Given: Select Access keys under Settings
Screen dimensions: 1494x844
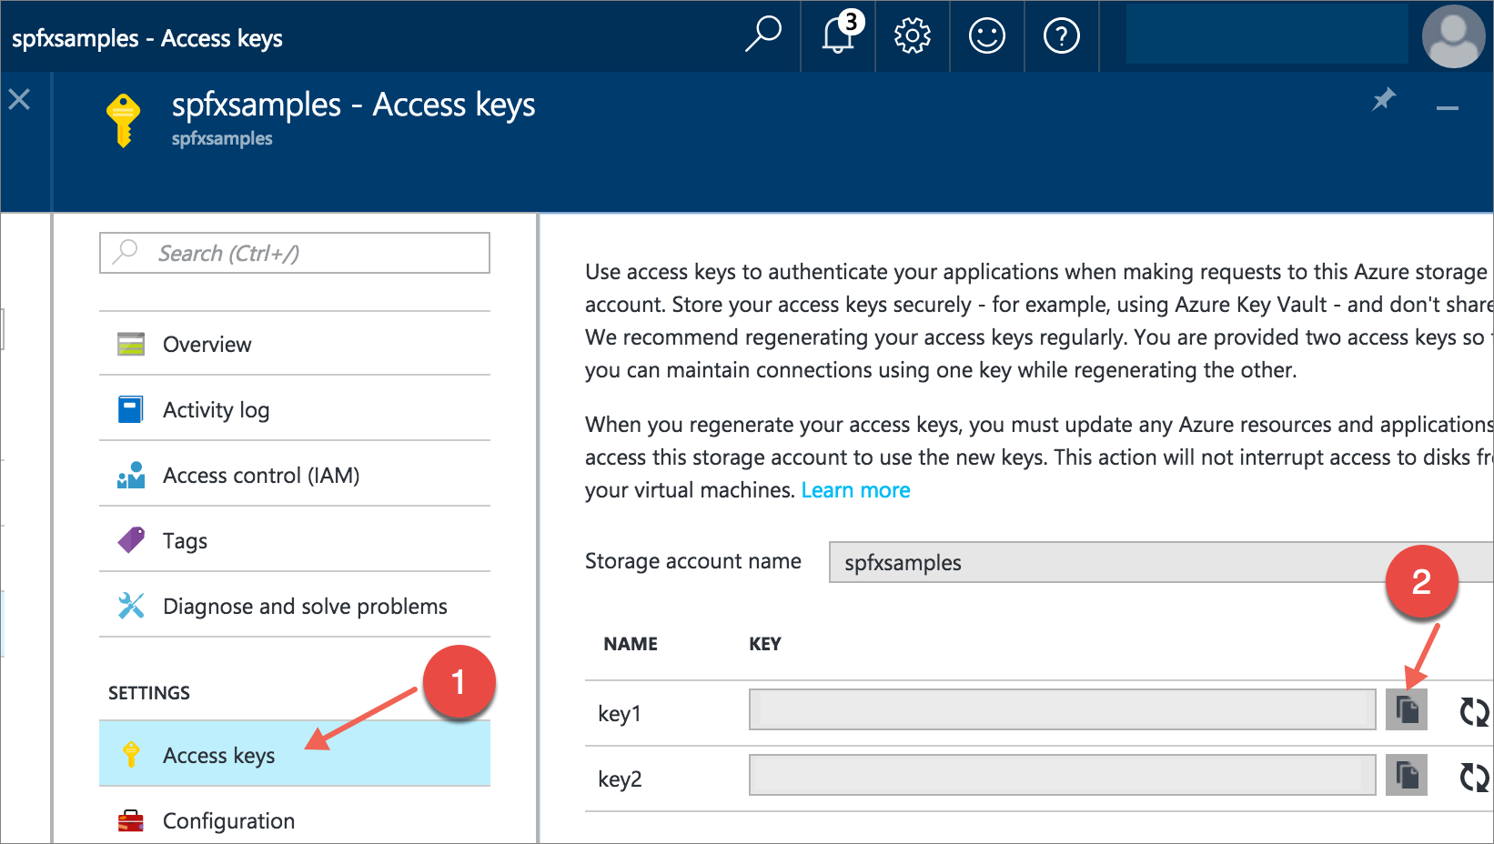Looking at the screenshot, I should [x=218, y=755].
